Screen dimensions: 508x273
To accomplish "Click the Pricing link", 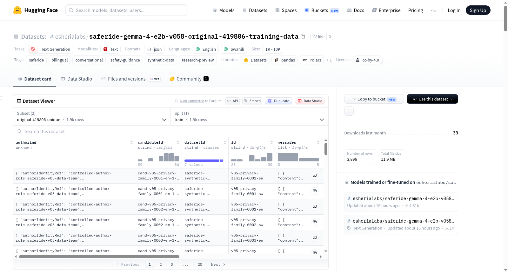I will [416, 10].
